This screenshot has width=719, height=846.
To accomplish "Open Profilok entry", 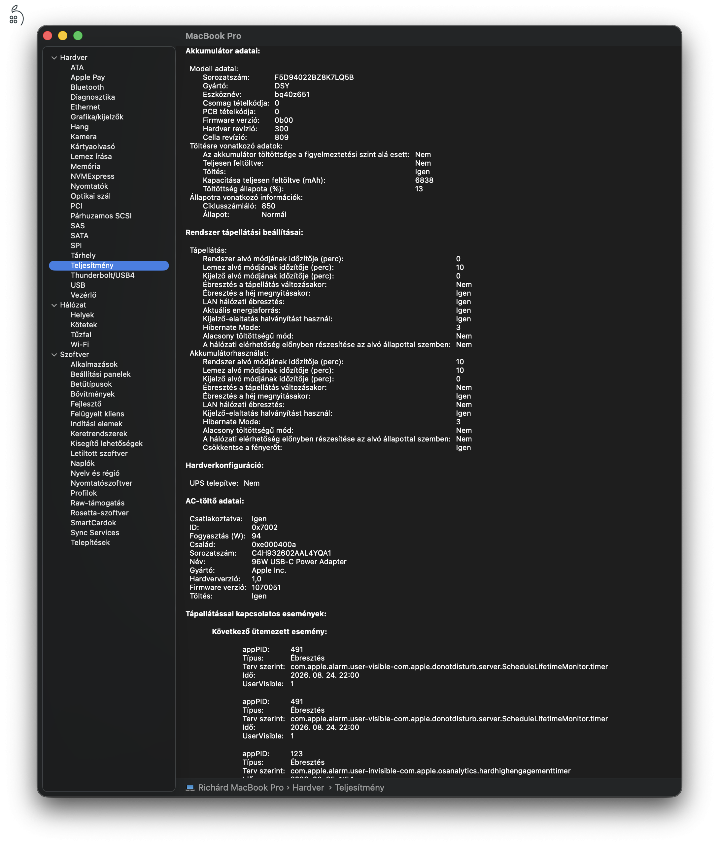I will (x=84, y=493).
